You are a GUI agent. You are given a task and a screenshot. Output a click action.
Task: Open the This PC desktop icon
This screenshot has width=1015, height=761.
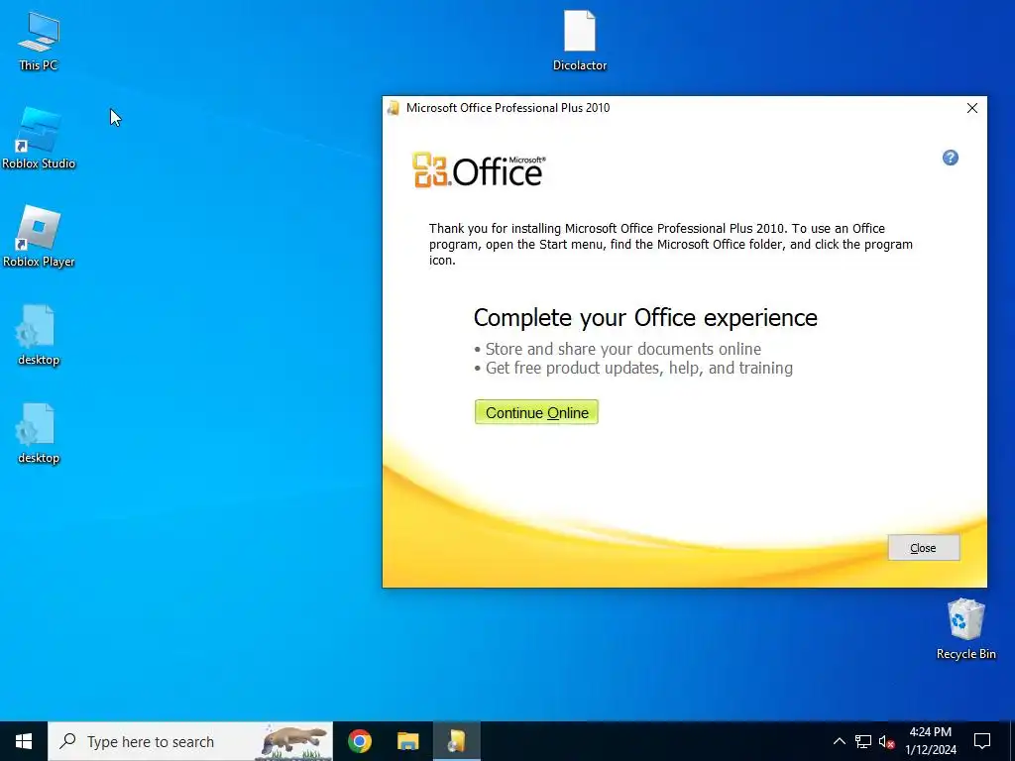(39, 40)
